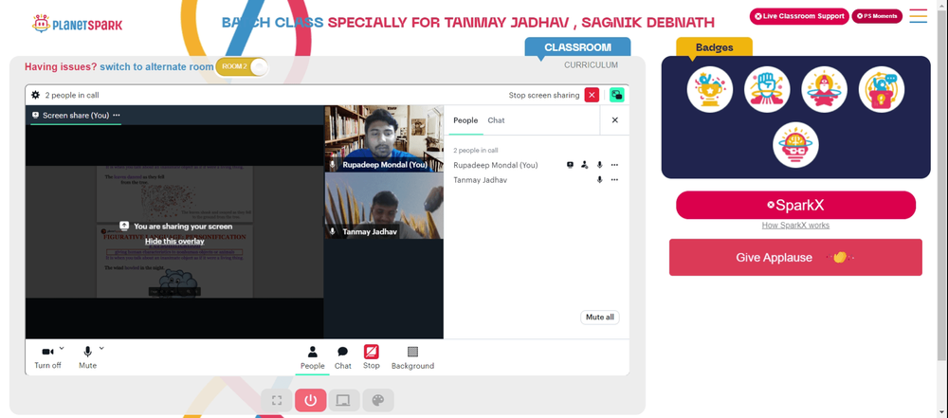
Task: Click the PS Moments button
Action: [x=877, y=16]
